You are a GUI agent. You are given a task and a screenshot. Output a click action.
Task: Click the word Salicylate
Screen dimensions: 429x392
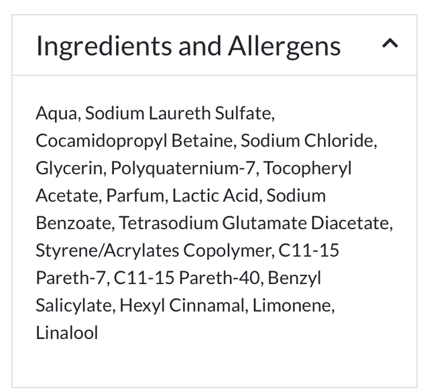coord(74,306)
